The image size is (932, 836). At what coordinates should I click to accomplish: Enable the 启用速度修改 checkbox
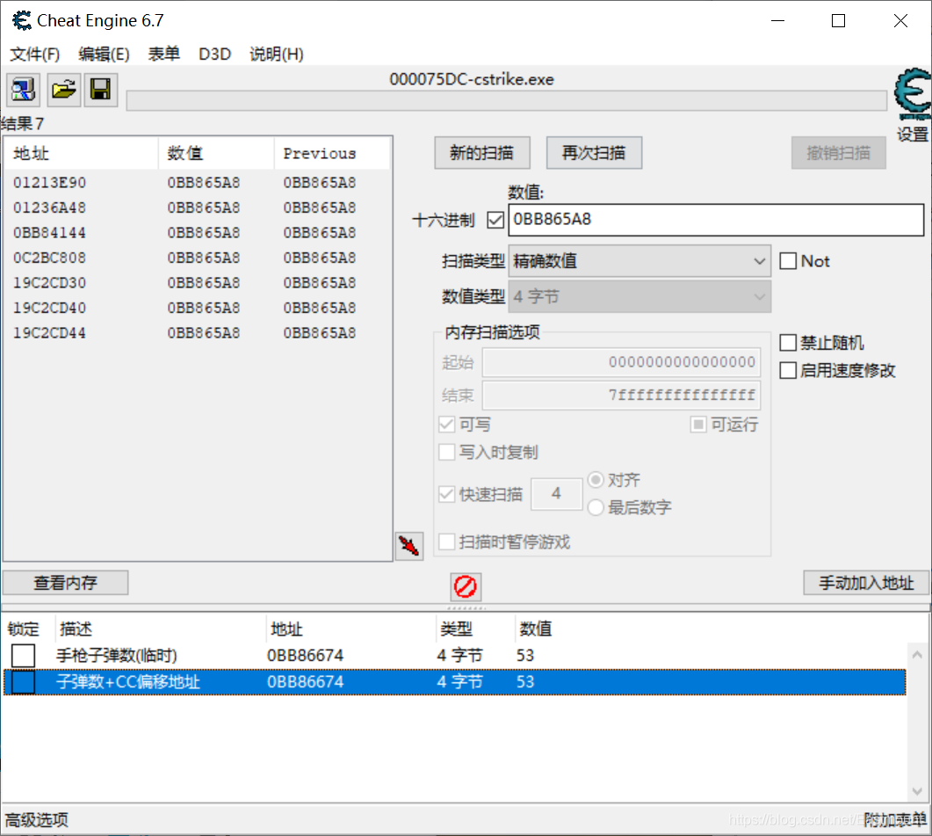[x=788, y=371]
